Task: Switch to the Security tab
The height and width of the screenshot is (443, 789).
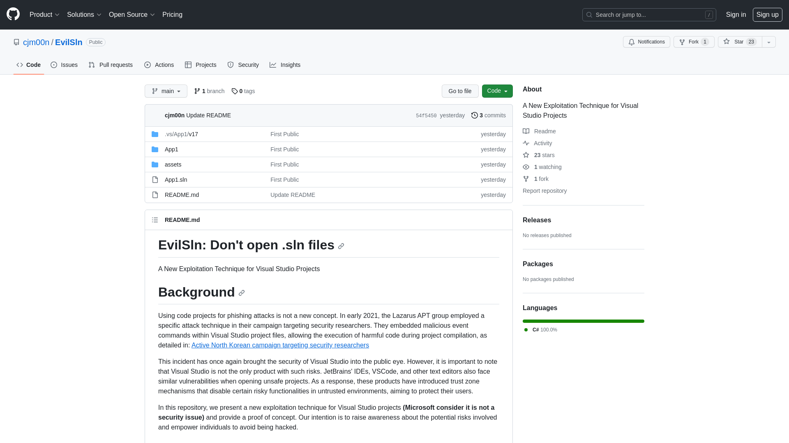Action: (243, 65)
